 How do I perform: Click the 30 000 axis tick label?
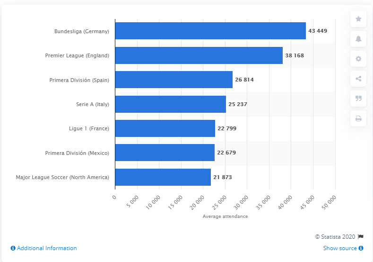(x=241, y=202)
